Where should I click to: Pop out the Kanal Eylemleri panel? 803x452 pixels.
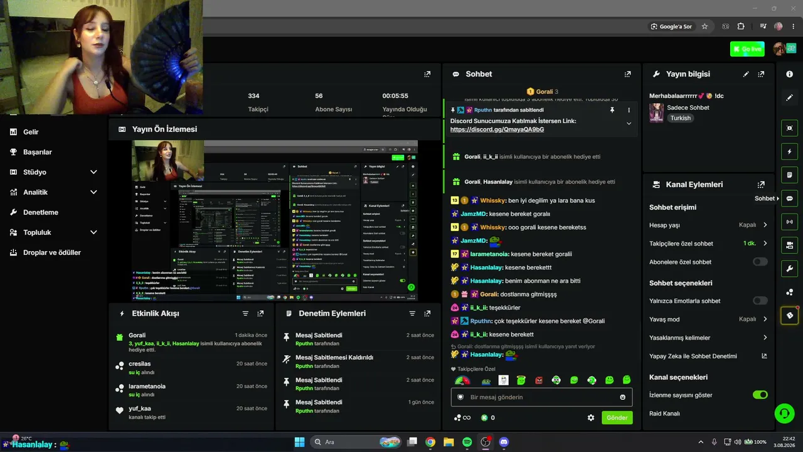click(x=761, y=185)
